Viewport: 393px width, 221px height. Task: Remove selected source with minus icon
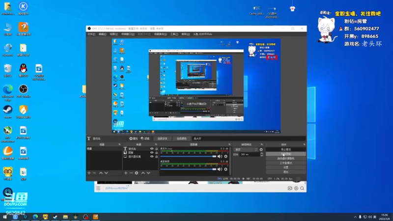131,173
